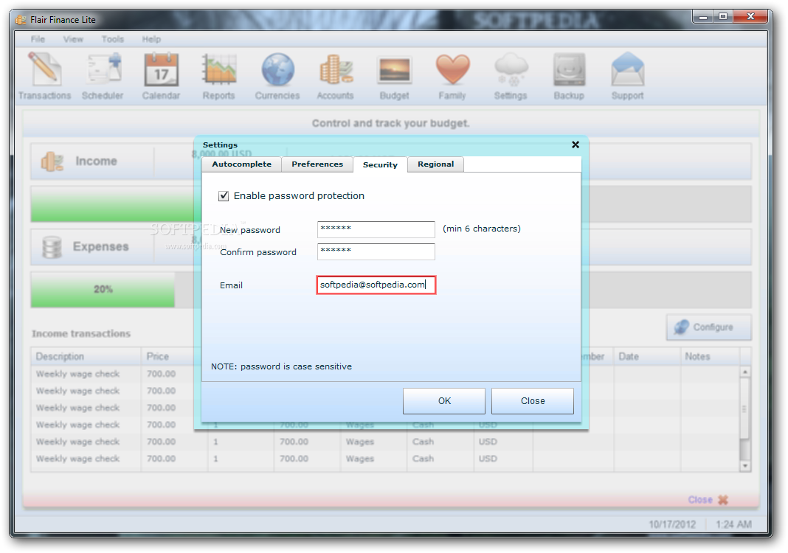The image size is (788, 553).
Task: Switch to the Autocomplete tab
Action: (241, 164)
